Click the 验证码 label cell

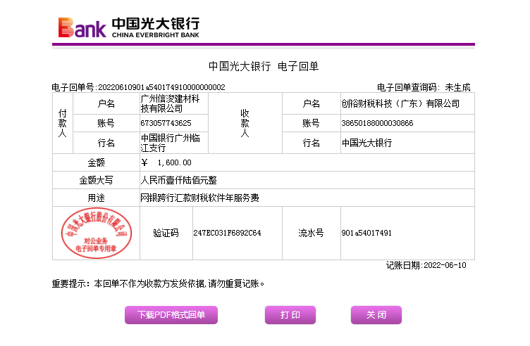click(166, 233)
